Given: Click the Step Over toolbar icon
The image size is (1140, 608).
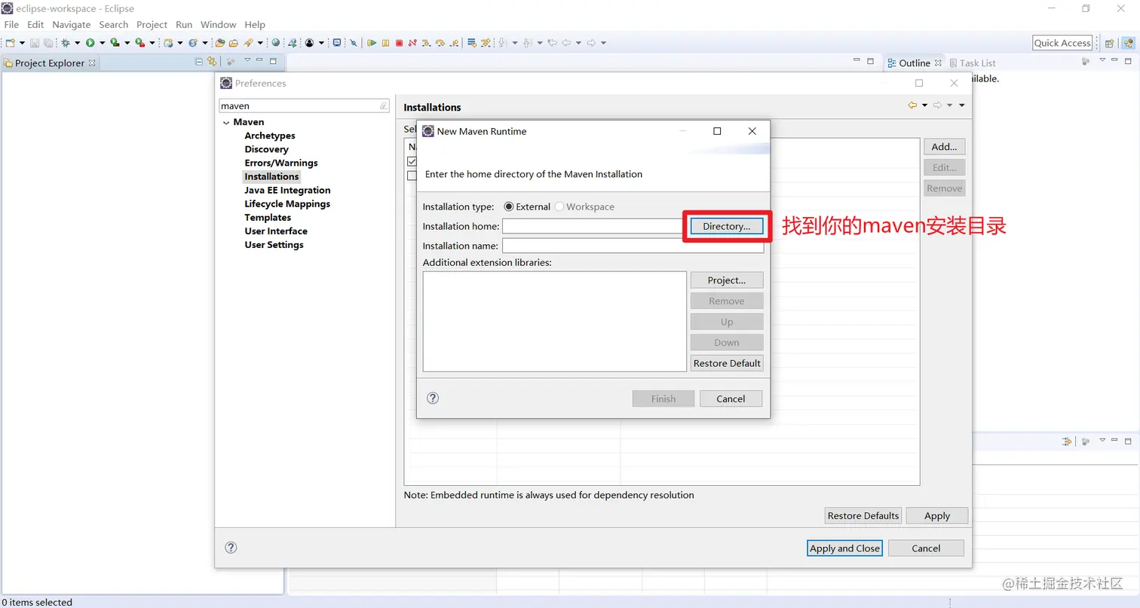Looking at the screenshot, I should coord(440,43).
